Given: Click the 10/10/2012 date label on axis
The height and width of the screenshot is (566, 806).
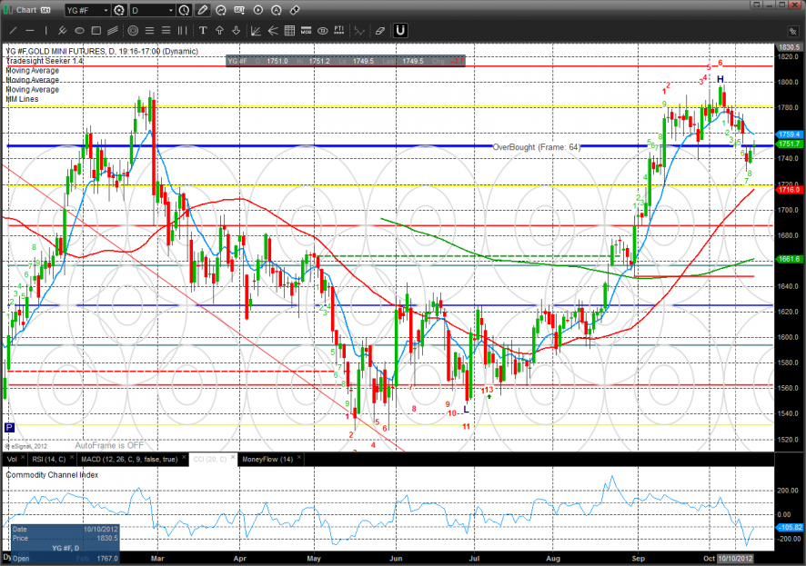Looking at the screenshot, I should click(x=737, y=558).
